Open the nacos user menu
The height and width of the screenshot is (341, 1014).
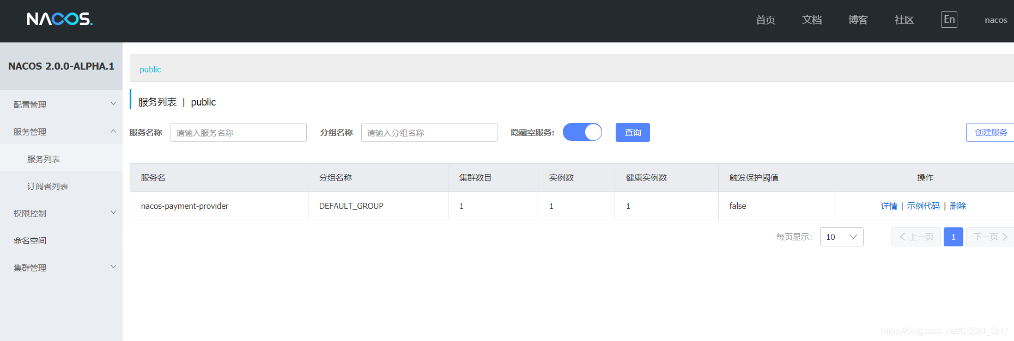(x=996, y=20)
